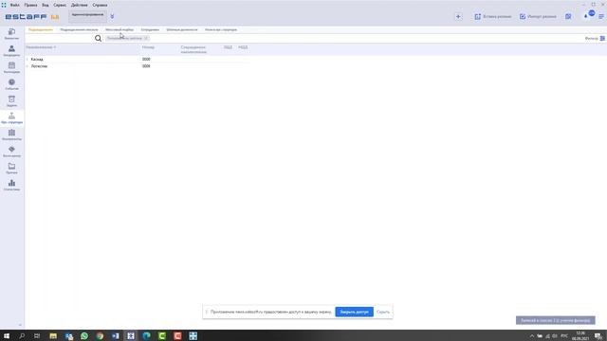Open the Календарь section in the sidebar
This screenshot has width=607, height=341.
pyautogui.click(x=11, y=67)
